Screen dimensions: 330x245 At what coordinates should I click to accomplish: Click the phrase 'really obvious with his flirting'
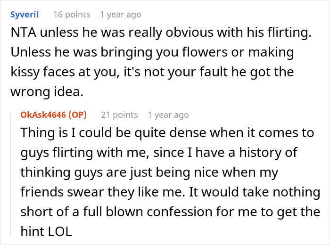coord(220,33)
